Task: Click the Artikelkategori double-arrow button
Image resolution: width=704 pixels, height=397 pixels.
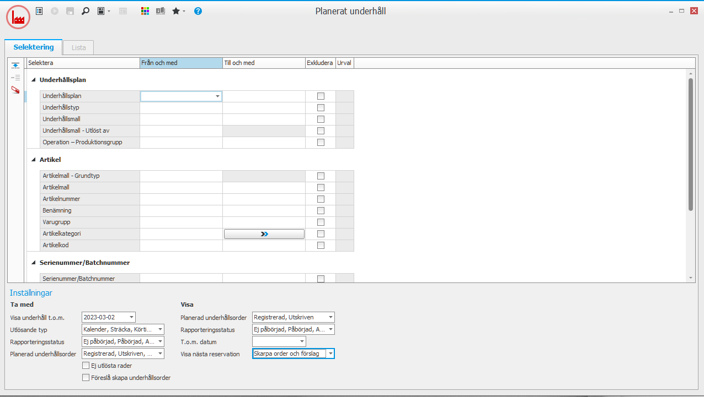Action: (264, 234)
